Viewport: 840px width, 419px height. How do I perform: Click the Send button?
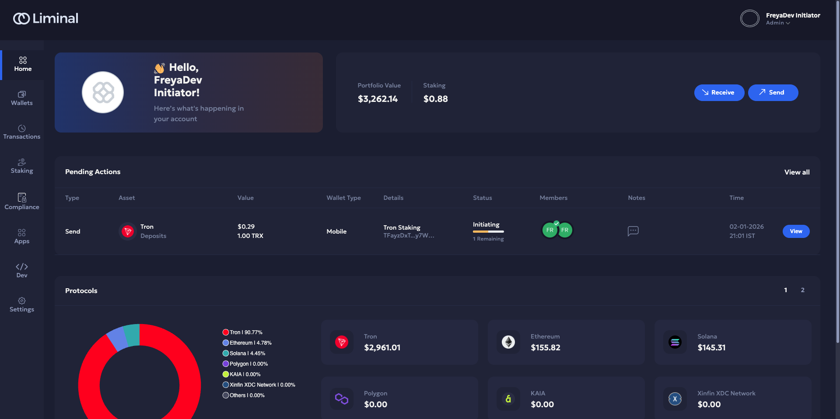coord(773,92)
